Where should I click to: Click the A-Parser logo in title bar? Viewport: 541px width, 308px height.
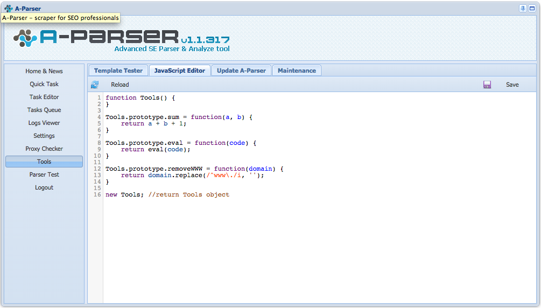[x=8, y=9]
